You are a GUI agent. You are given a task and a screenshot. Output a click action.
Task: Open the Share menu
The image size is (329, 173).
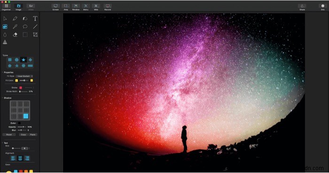pyautogui.click(x=302, y=7)
